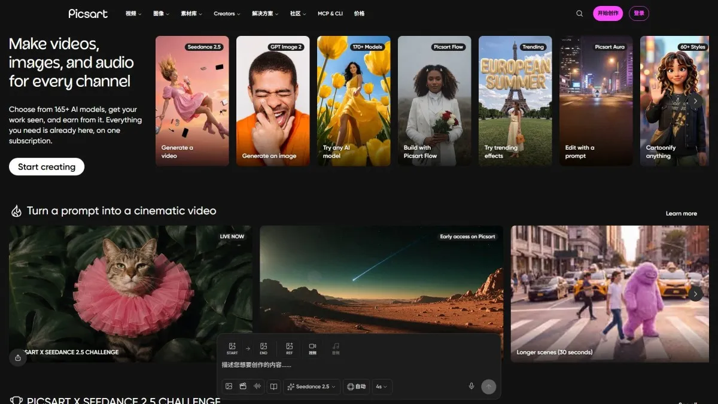Click the GPT Image 2 badge

286,47
